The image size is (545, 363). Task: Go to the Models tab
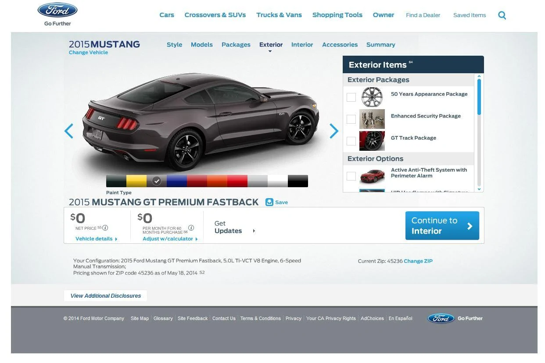click(x=202, y=45)
